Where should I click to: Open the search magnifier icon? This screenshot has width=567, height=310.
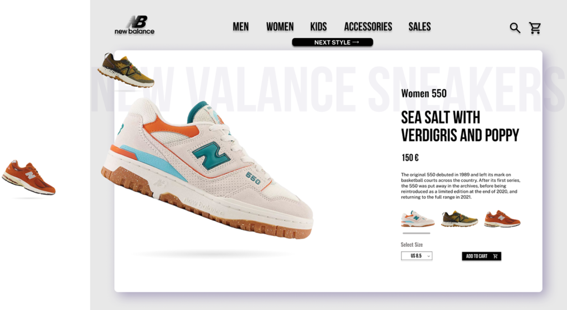click(x=515, y=28)
